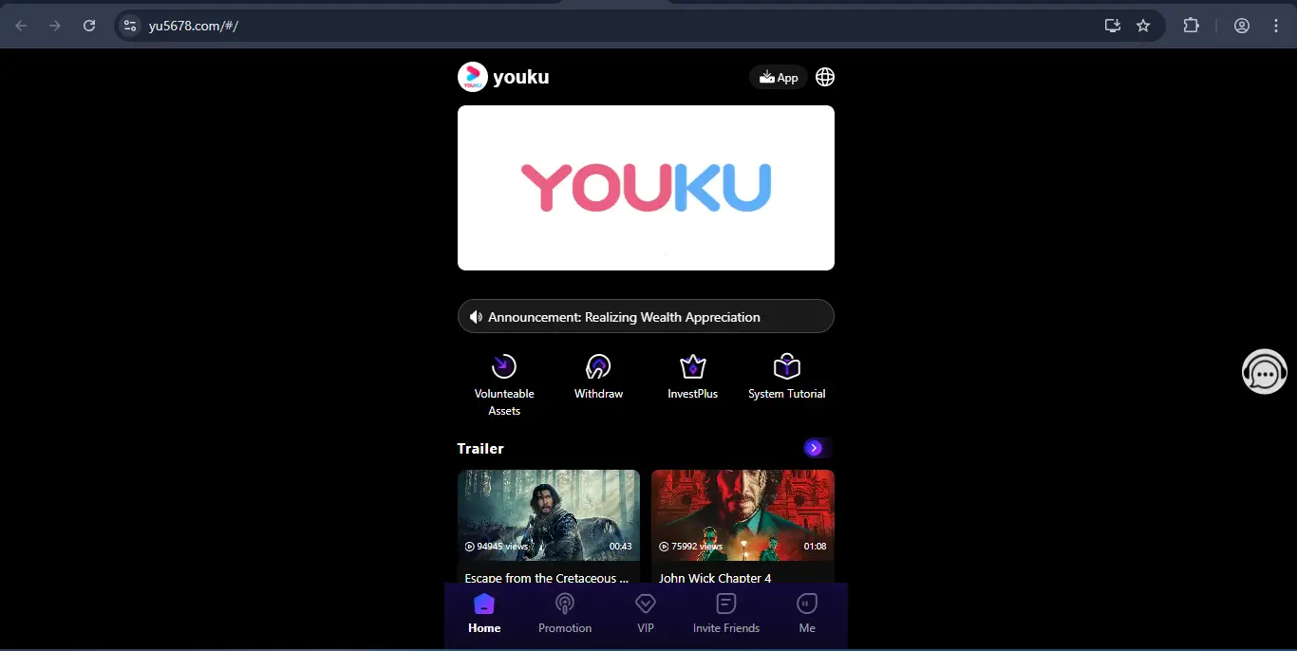
Task: Open the browser extensions menu
Action: point(1191,26)
